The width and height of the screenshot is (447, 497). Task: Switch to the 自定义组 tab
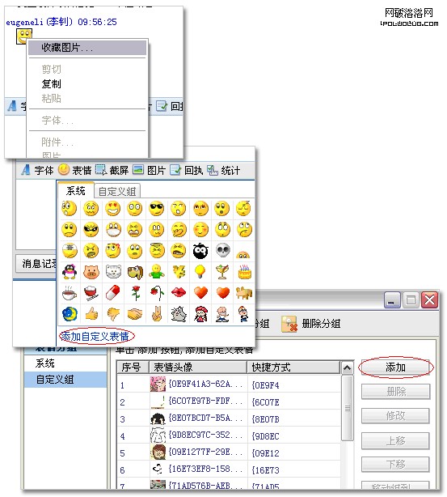(x=117, y=191)
